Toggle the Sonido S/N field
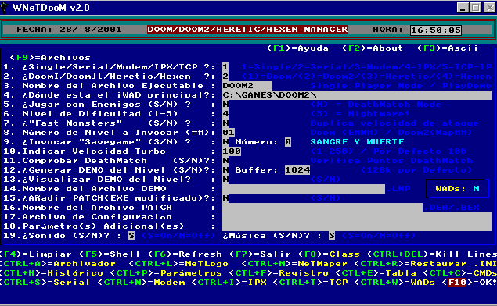497x306 pixels. pyautogui.click(x=131, y=236)
